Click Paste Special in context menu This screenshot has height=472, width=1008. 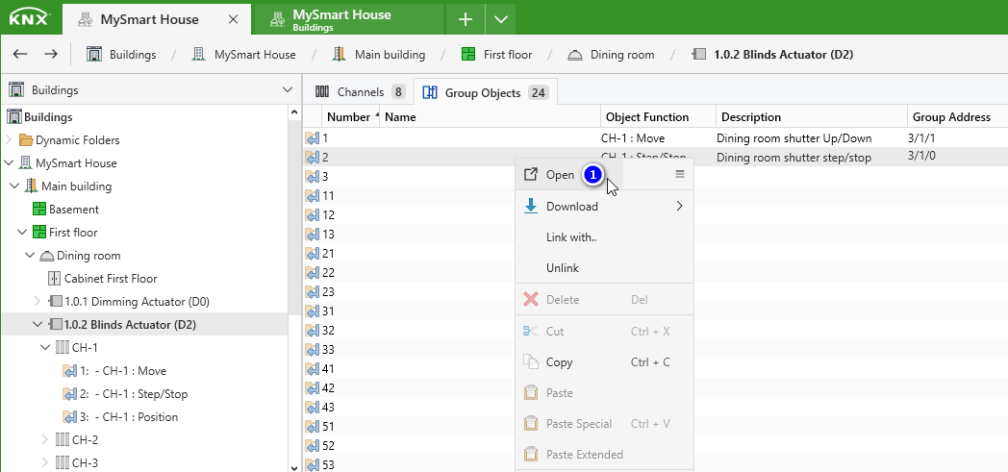[604, 424]
